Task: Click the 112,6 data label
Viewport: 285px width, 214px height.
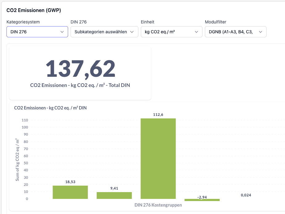Action: [158, 115]
